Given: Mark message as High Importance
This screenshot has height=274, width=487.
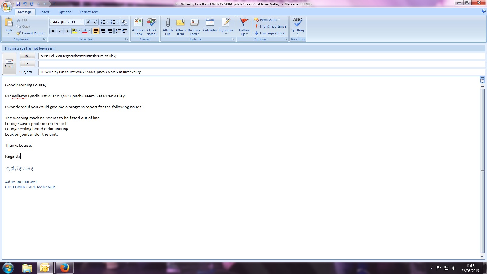Looking at the screenshot, I should pos(270,26).
